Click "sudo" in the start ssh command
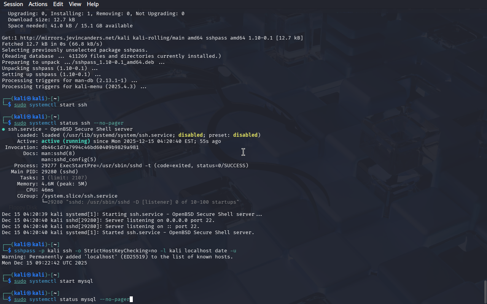This screenshot has width=487, height=304. pyautogui.click(x=20, y=105)
